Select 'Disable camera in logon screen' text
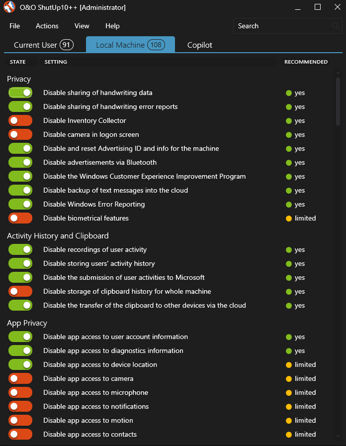The height and width of the screenshot is (446, 346). (91, 135)
